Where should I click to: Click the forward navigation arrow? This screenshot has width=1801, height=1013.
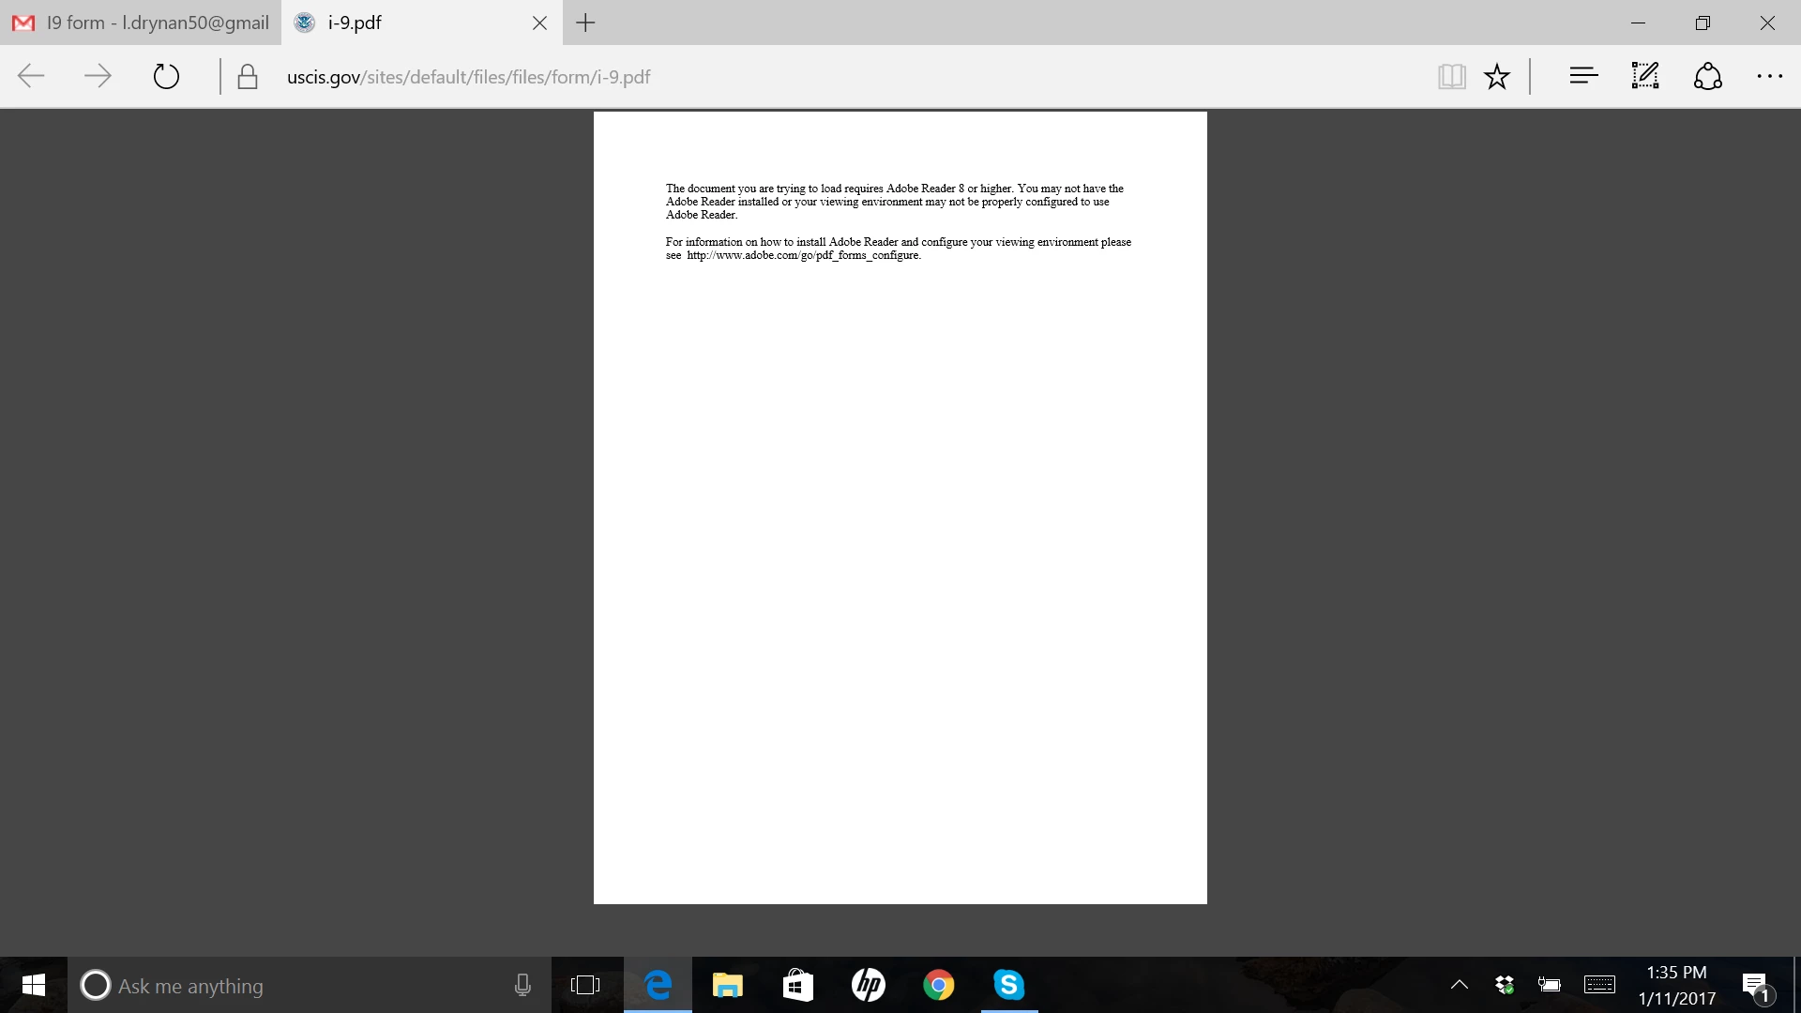click(98, 76)
